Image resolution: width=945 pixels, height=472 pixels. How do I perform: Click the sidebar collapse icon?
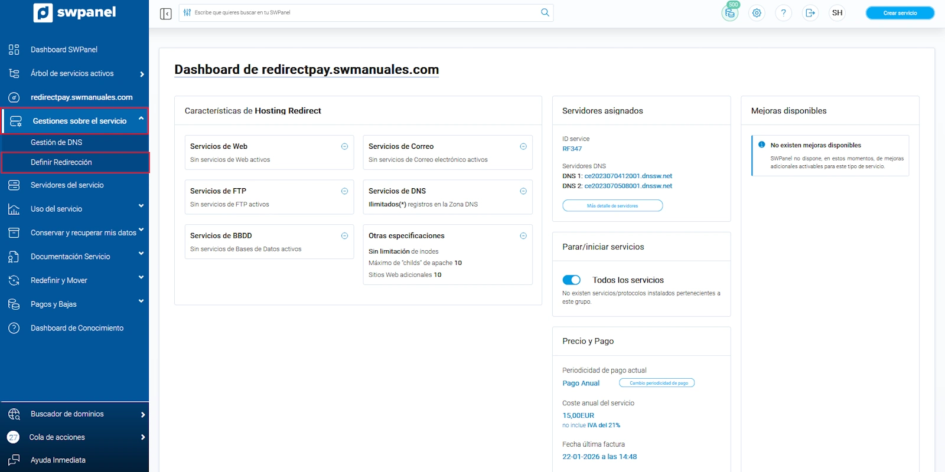(x=165, y=13)
